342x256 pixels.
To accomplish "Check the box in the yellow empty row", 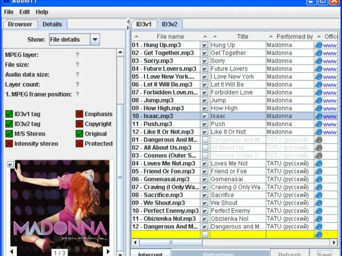I will click(x=205, y=234).
